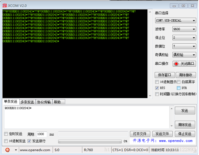Click into the send text box with @00RR0111002043*

point(87,117)
